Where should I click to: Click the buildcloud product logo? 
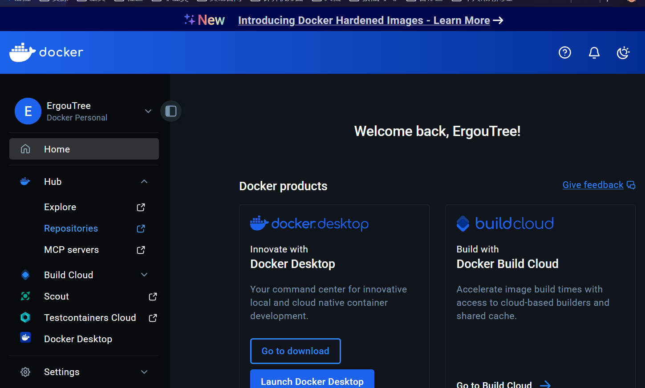coord(505,223)
